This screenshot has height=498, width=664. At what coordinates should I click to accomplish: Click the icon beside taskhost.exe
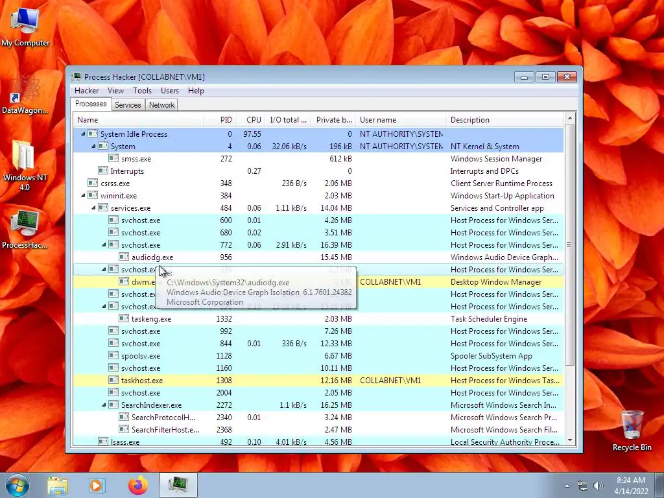[113, 380]
